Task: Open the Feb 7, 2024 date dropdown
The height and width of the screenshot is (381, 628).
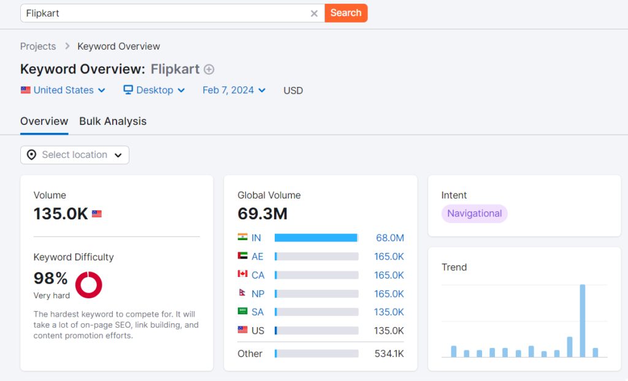Action: click(x=234, y=91)
